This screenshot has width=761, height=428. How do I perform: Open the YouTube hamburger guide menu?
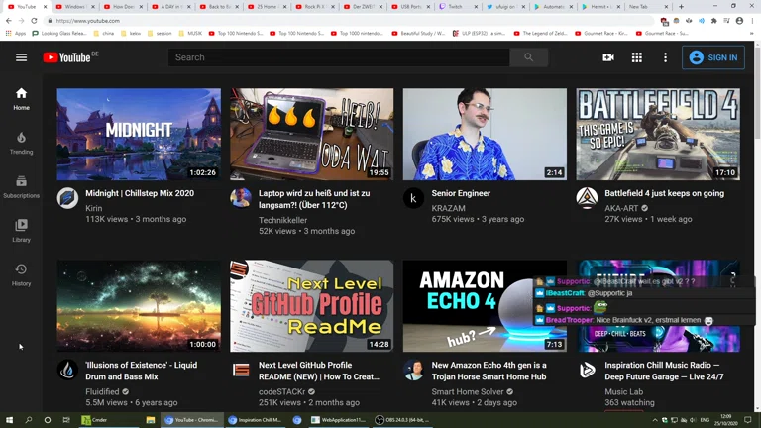point(21,57)
